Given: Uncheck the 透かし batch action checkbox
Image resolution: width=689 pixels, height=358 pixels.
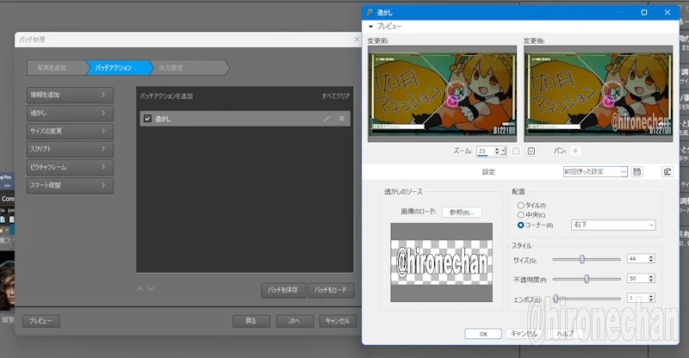Looking at the screenshot, I should click(x=147, y=119).
